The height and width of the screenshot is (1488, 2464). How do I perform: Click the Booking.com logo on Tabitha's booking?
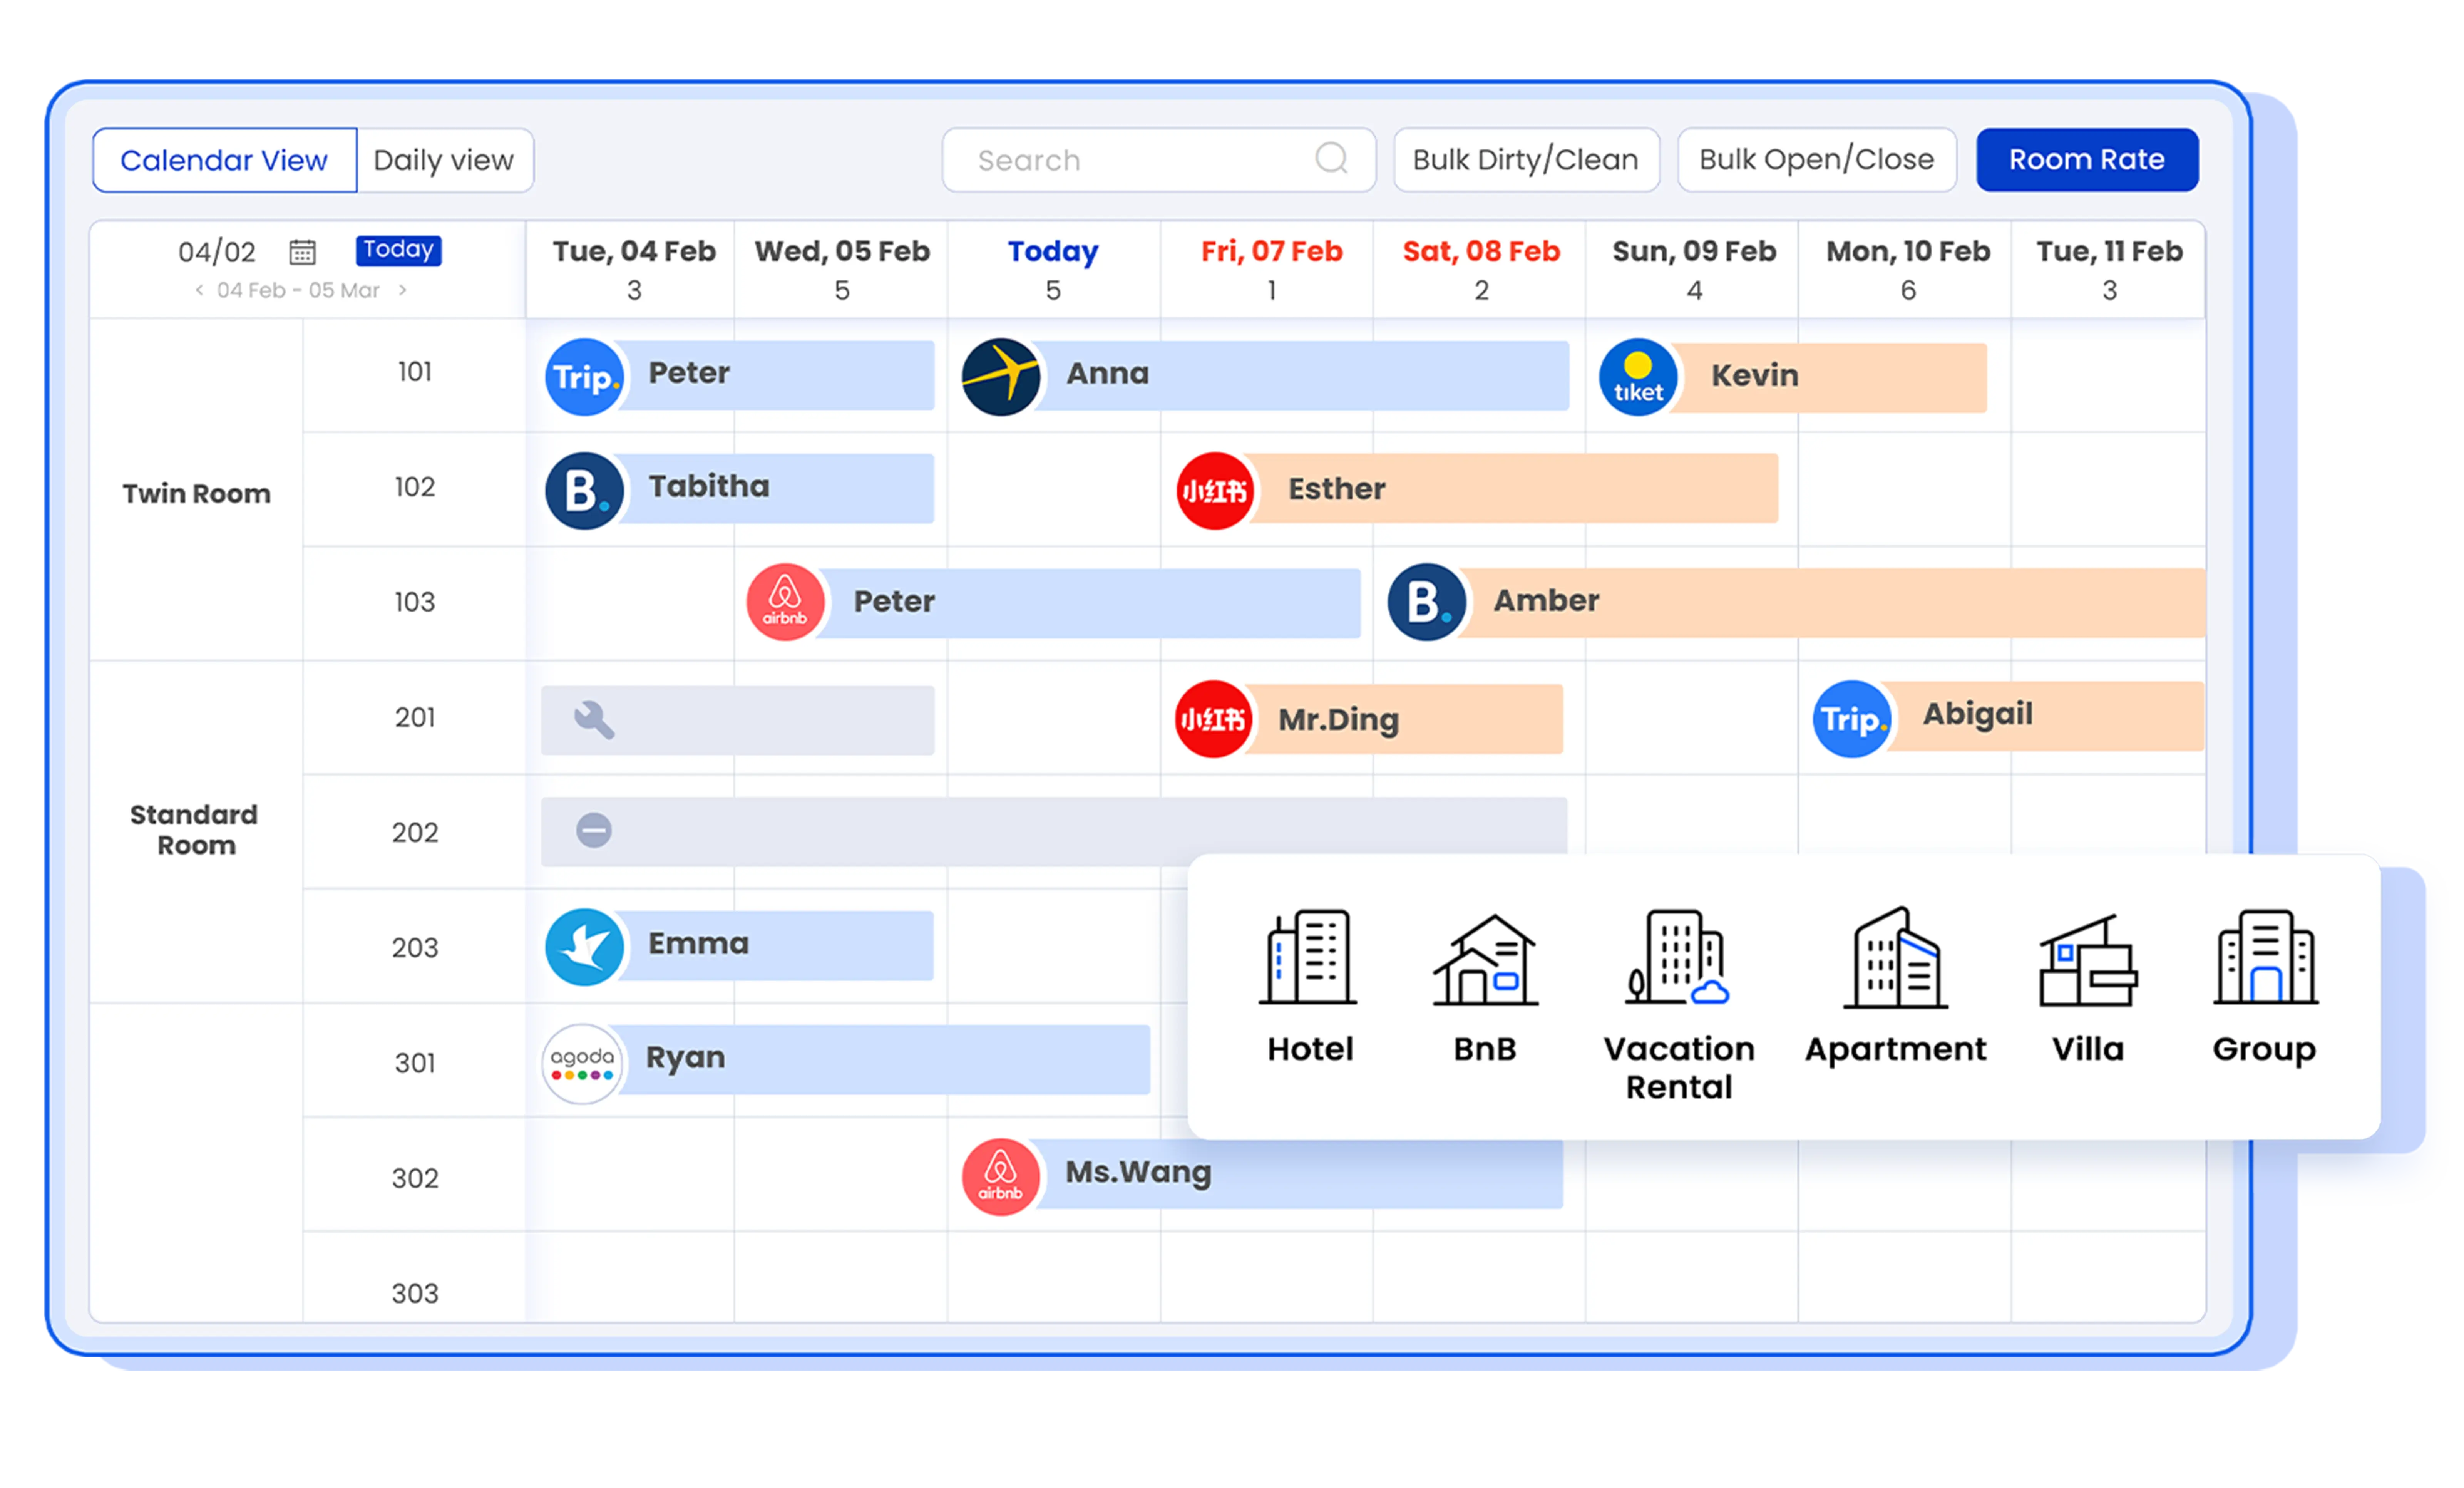(585, 491)
